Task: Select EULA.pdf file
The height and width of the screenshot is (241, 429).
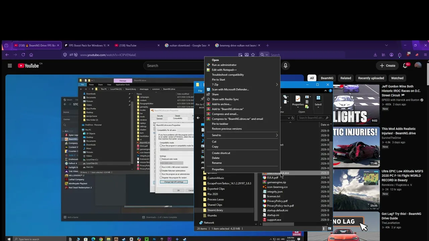Action: (x=272, y=178)
